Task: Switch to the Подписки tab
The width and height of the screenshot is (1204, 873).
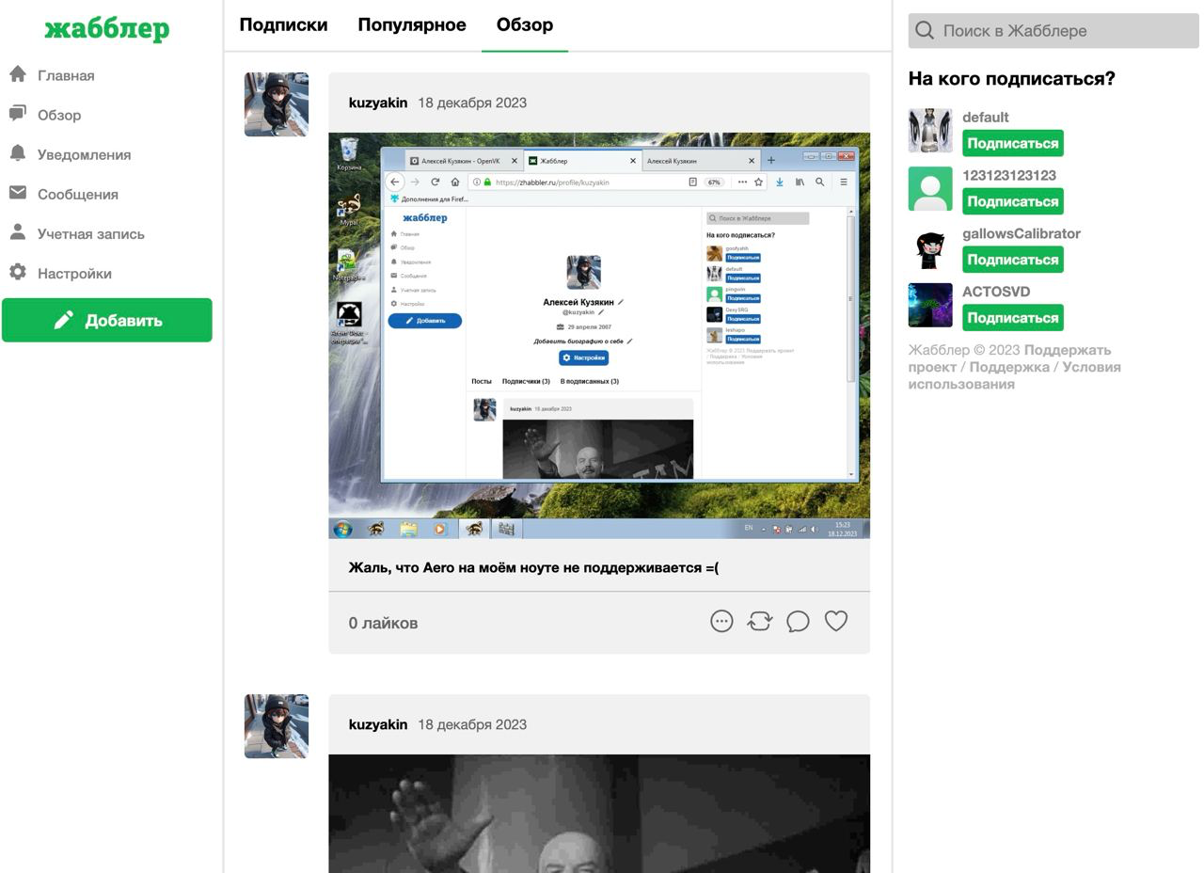Action: pos(283,25)
